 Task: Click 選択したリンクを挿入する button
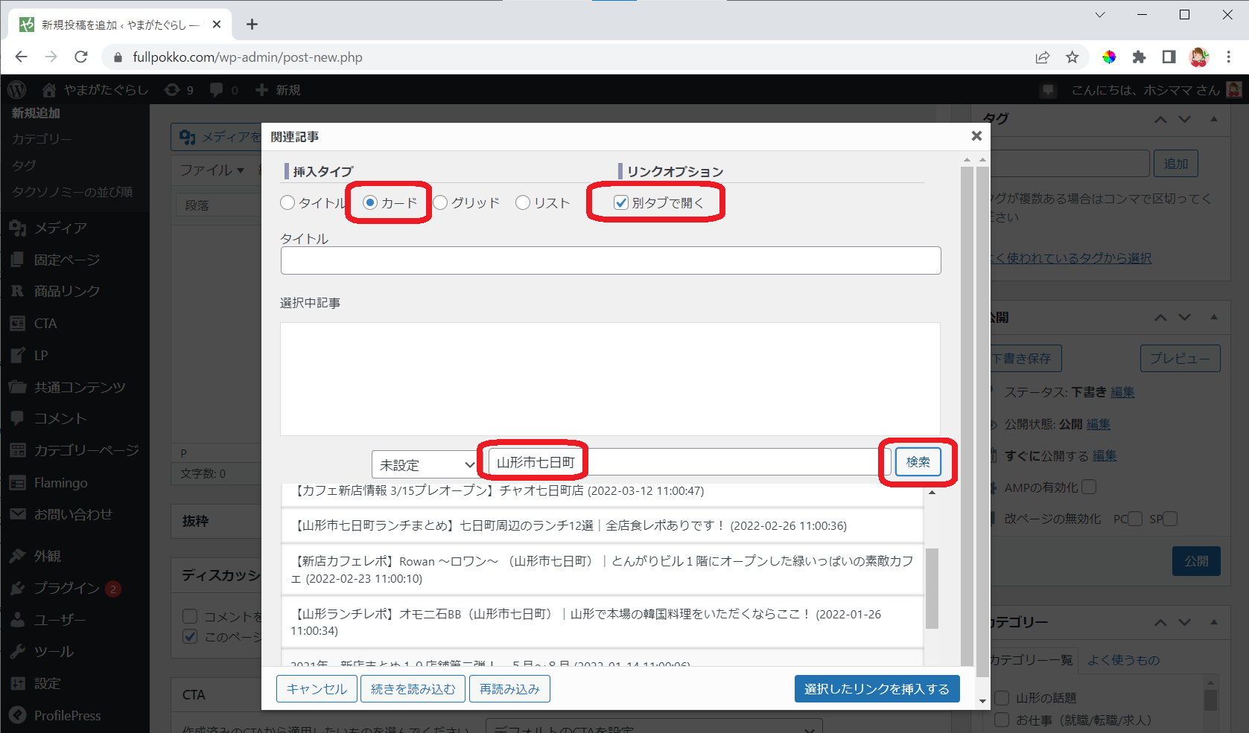877,689
